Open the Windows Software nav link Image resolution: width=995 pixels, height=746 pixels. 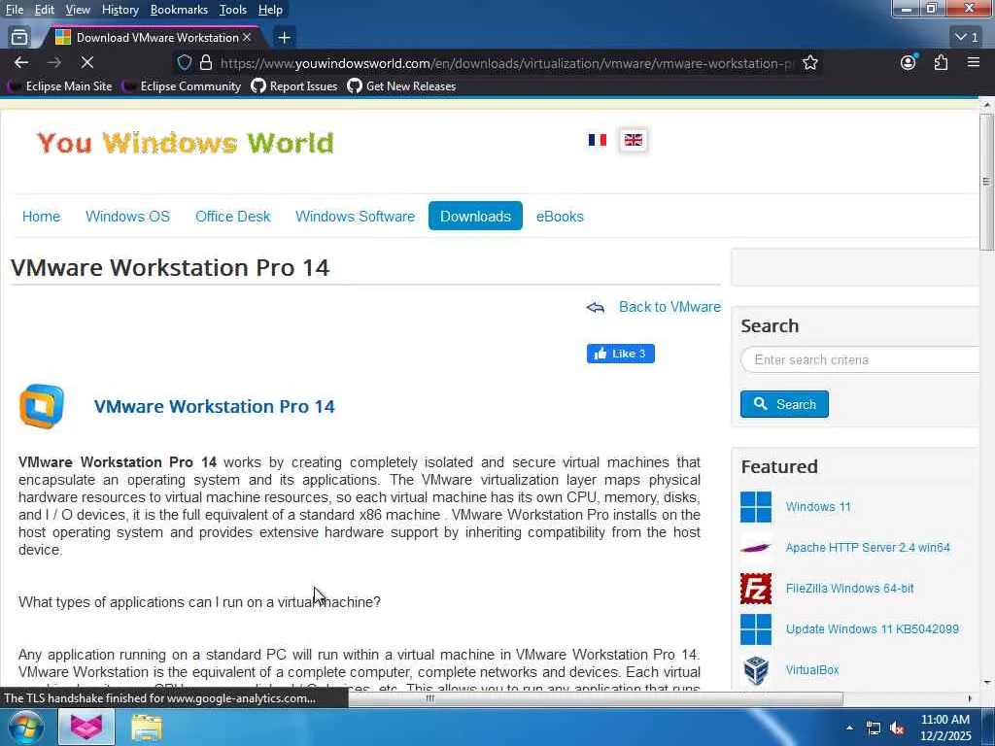click(x=355, y=217)
